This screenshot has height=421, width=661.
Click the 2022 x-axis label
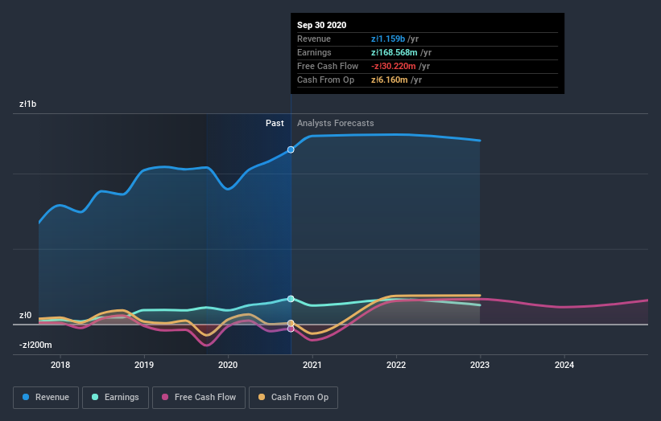coord(396,365)
